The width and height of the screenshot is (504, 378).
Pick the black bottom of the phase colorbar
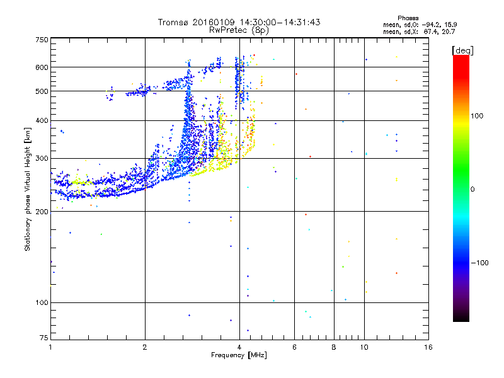click(x=461, y=318)
